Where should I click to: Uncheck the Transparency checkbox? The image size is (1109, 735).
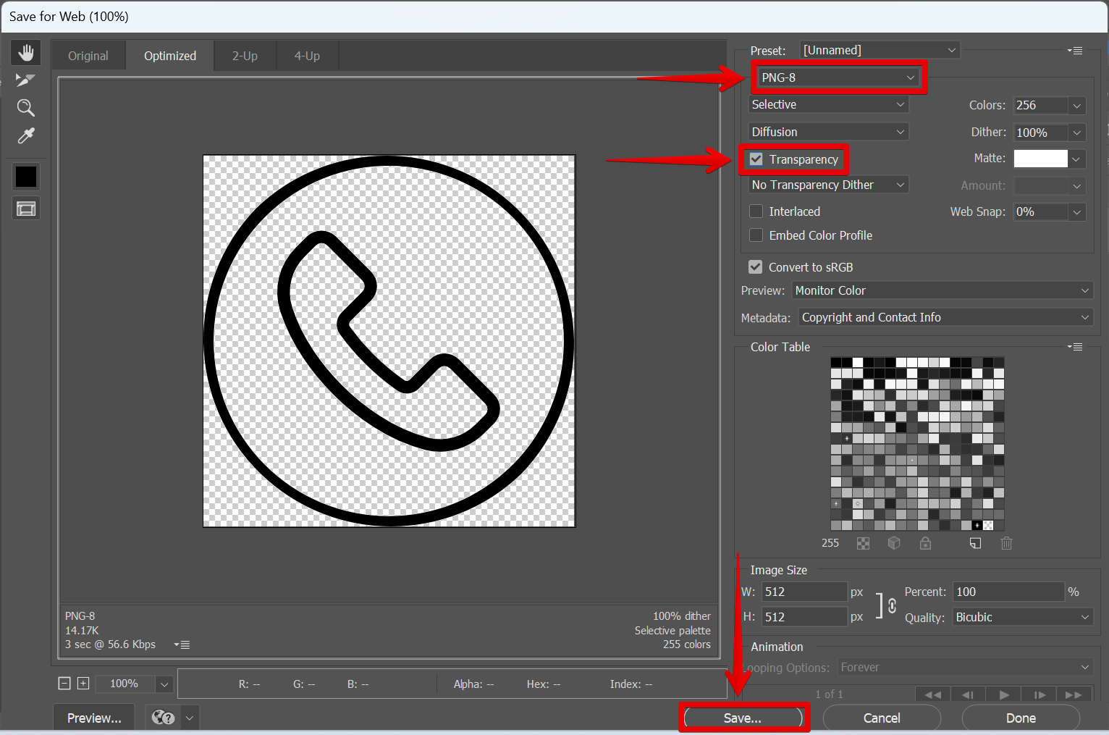[756, 159]
